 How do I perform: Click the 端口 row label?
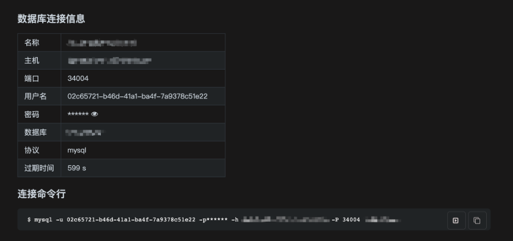click(x=32, y=78)
